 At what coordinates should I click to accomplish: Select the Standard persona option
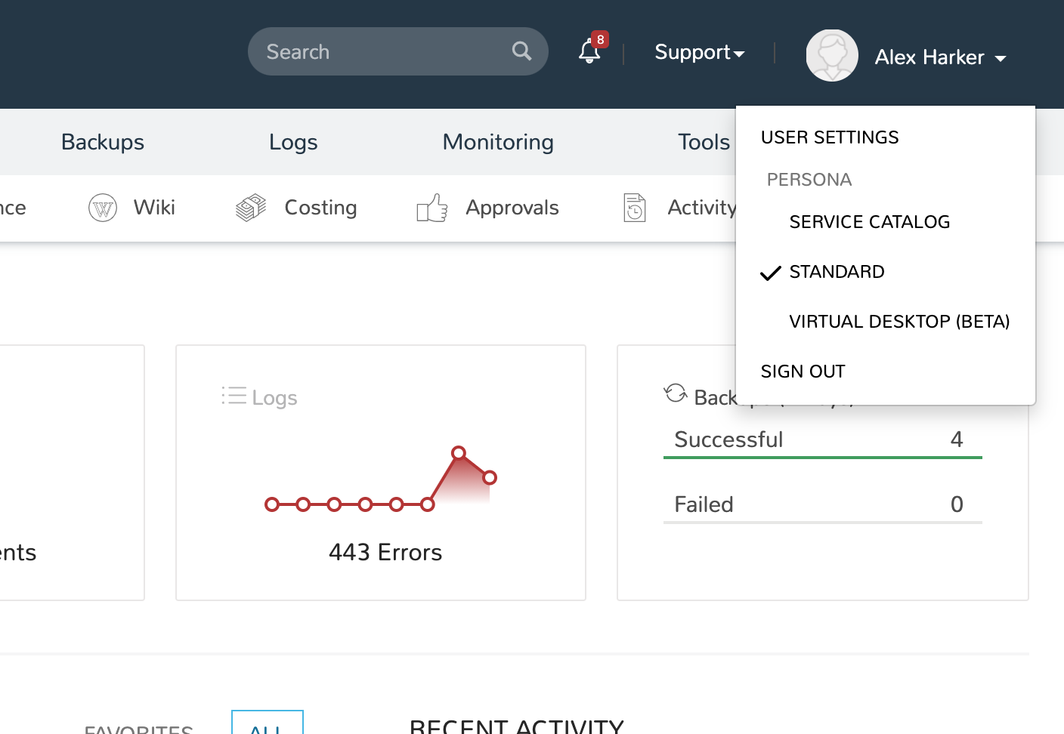point(837,272)
